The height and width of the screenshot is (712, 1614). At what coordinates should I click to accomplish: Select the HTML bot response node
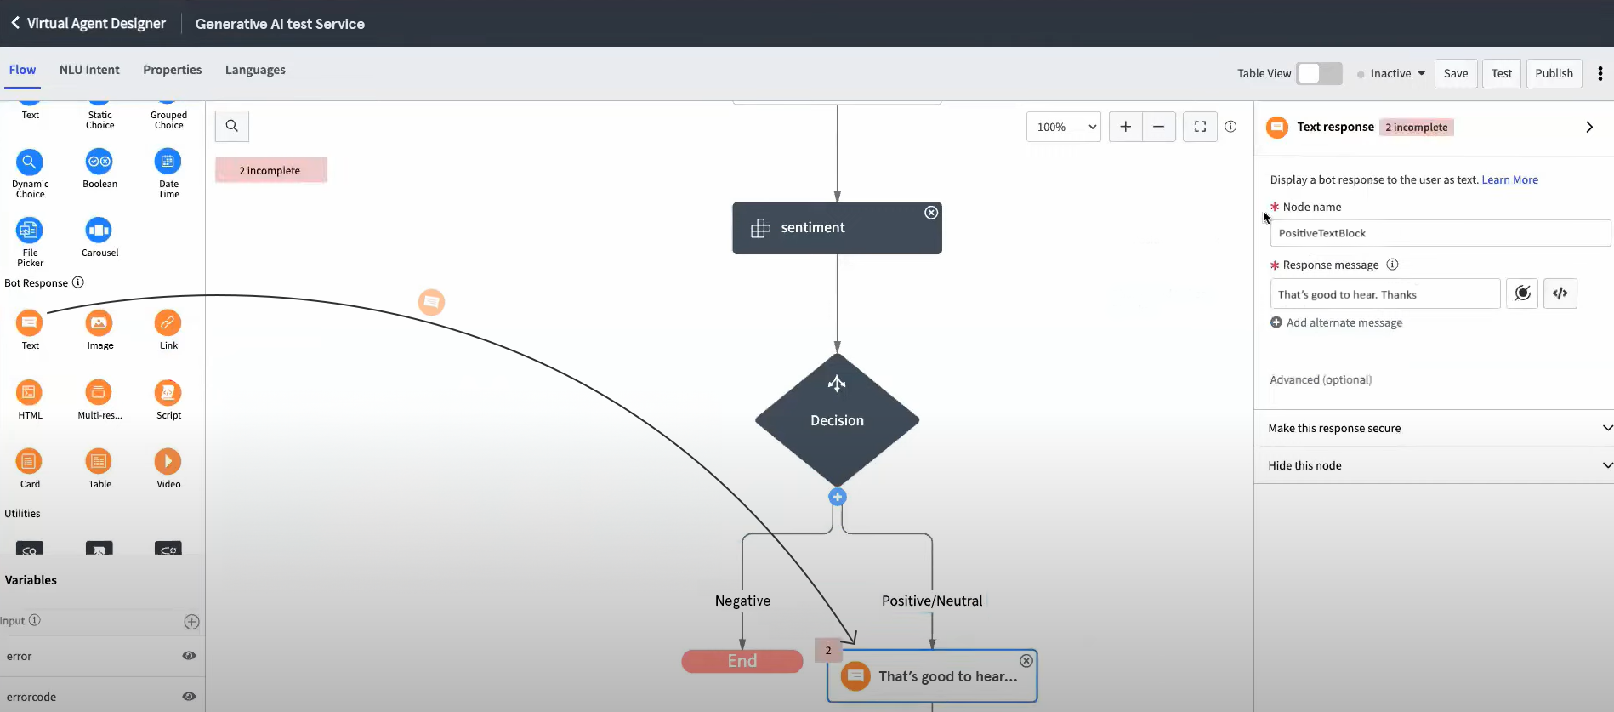click(x=30, y=392)
